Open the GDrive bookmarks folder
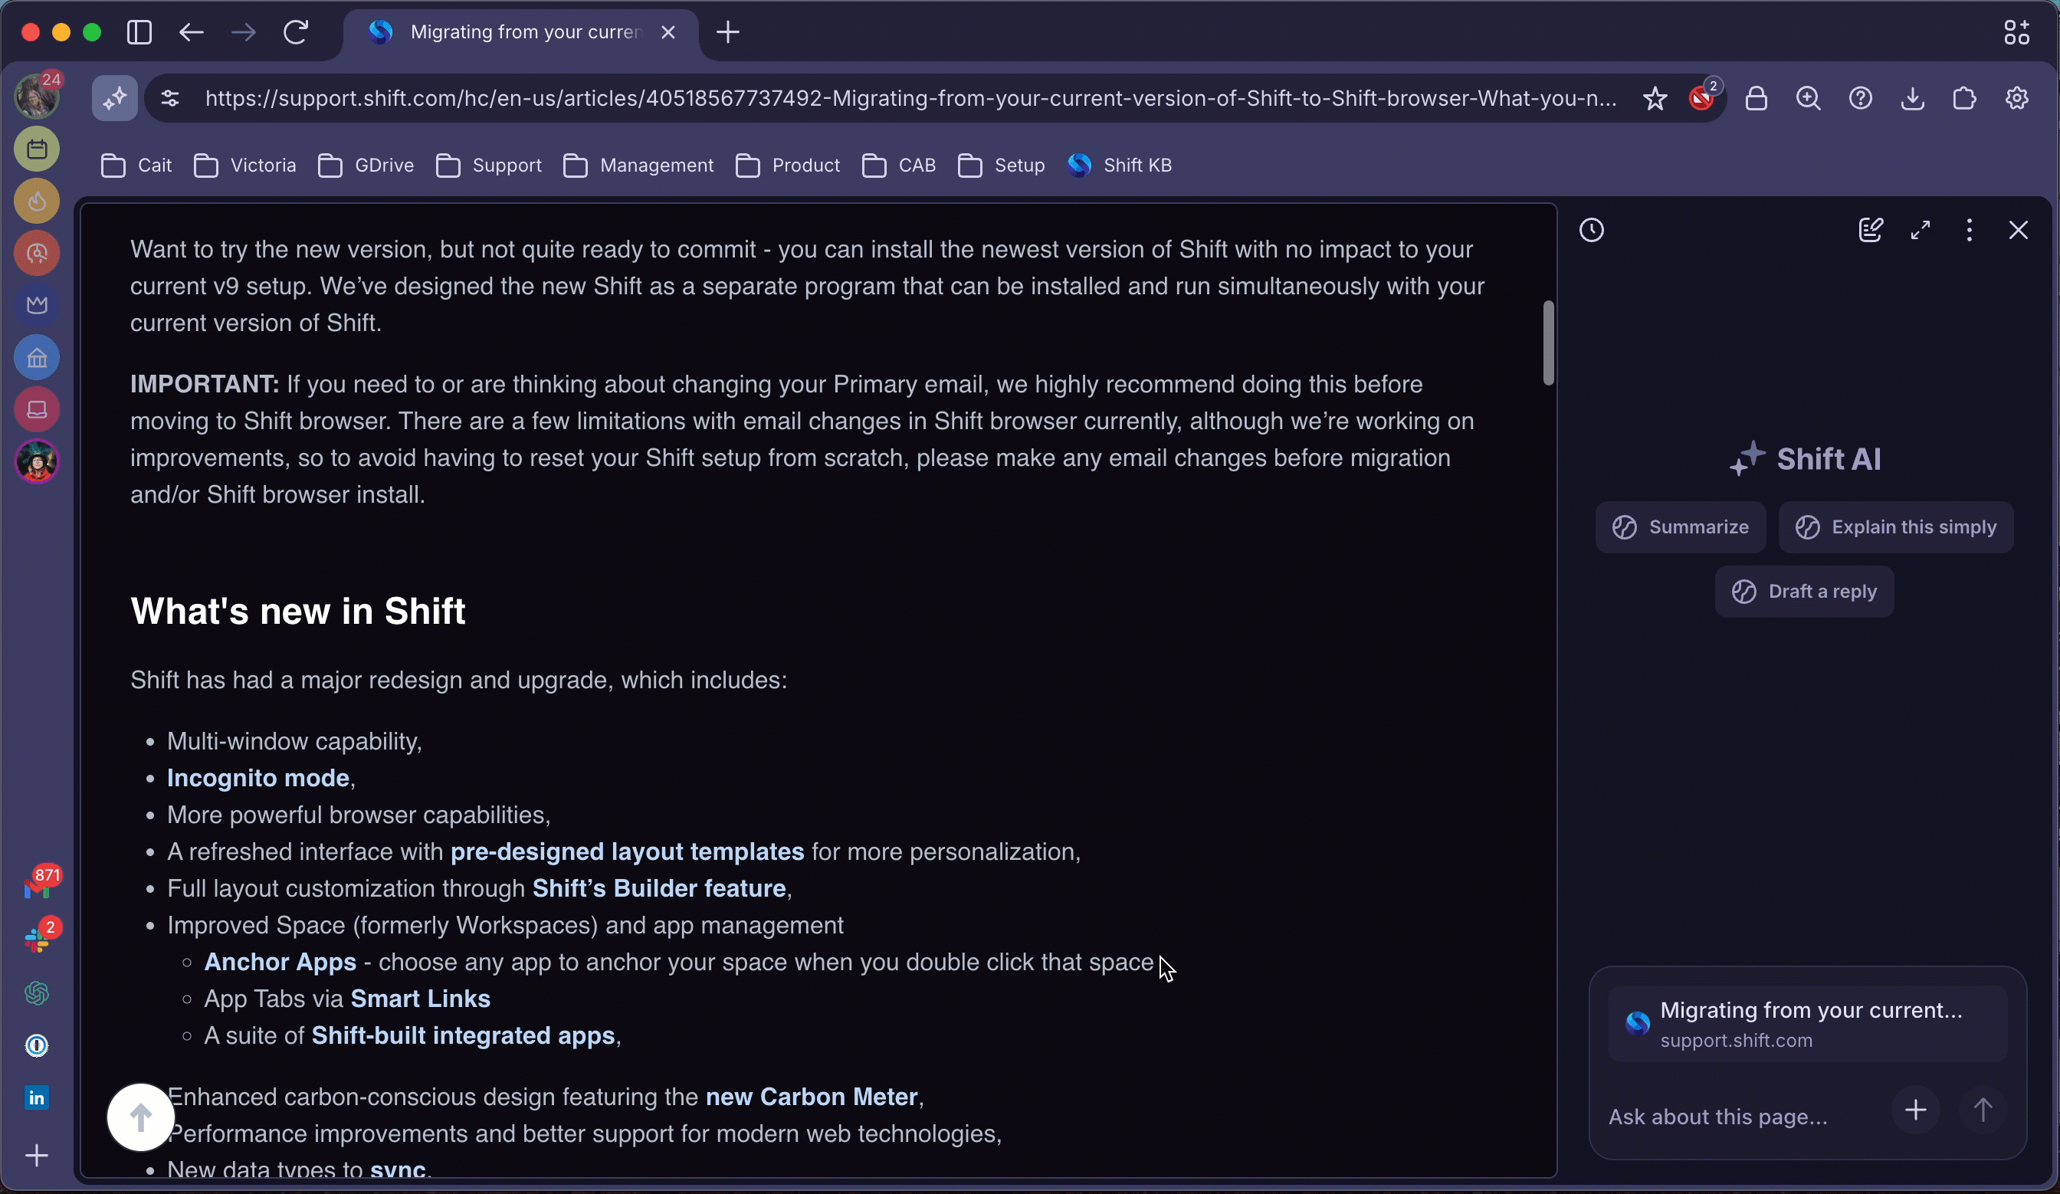This screenshot has width=2060, height=1194. tap(366, 166)
